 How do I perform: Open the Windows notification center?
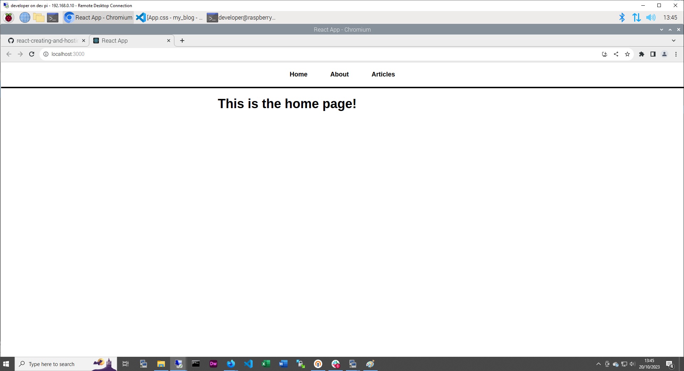[670, 364]
